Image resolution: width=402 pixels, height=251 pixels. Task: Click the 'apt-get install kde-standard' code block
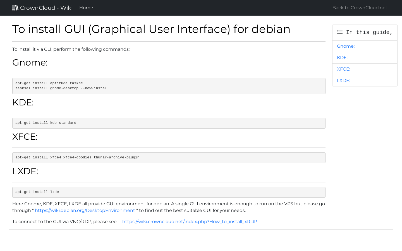(169, 123)
